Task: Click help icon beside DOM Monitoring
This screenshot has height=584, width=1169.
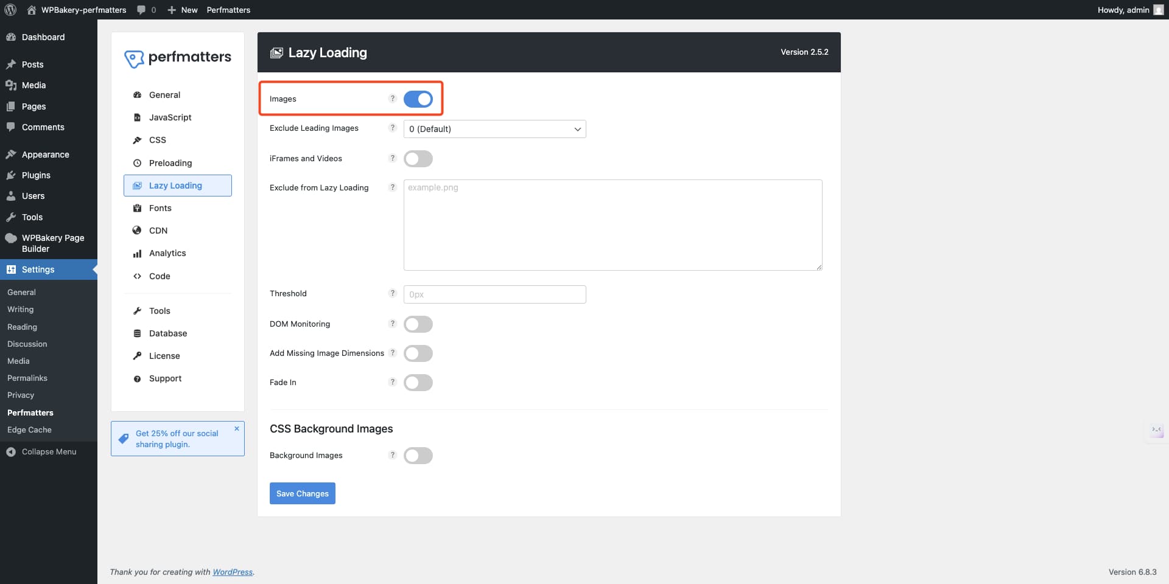Action: 393,324
